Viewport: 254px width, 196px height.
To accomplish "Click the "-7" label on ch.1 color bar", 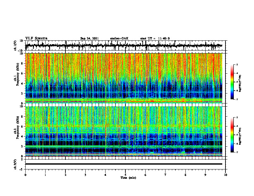I will pos(237,99).
